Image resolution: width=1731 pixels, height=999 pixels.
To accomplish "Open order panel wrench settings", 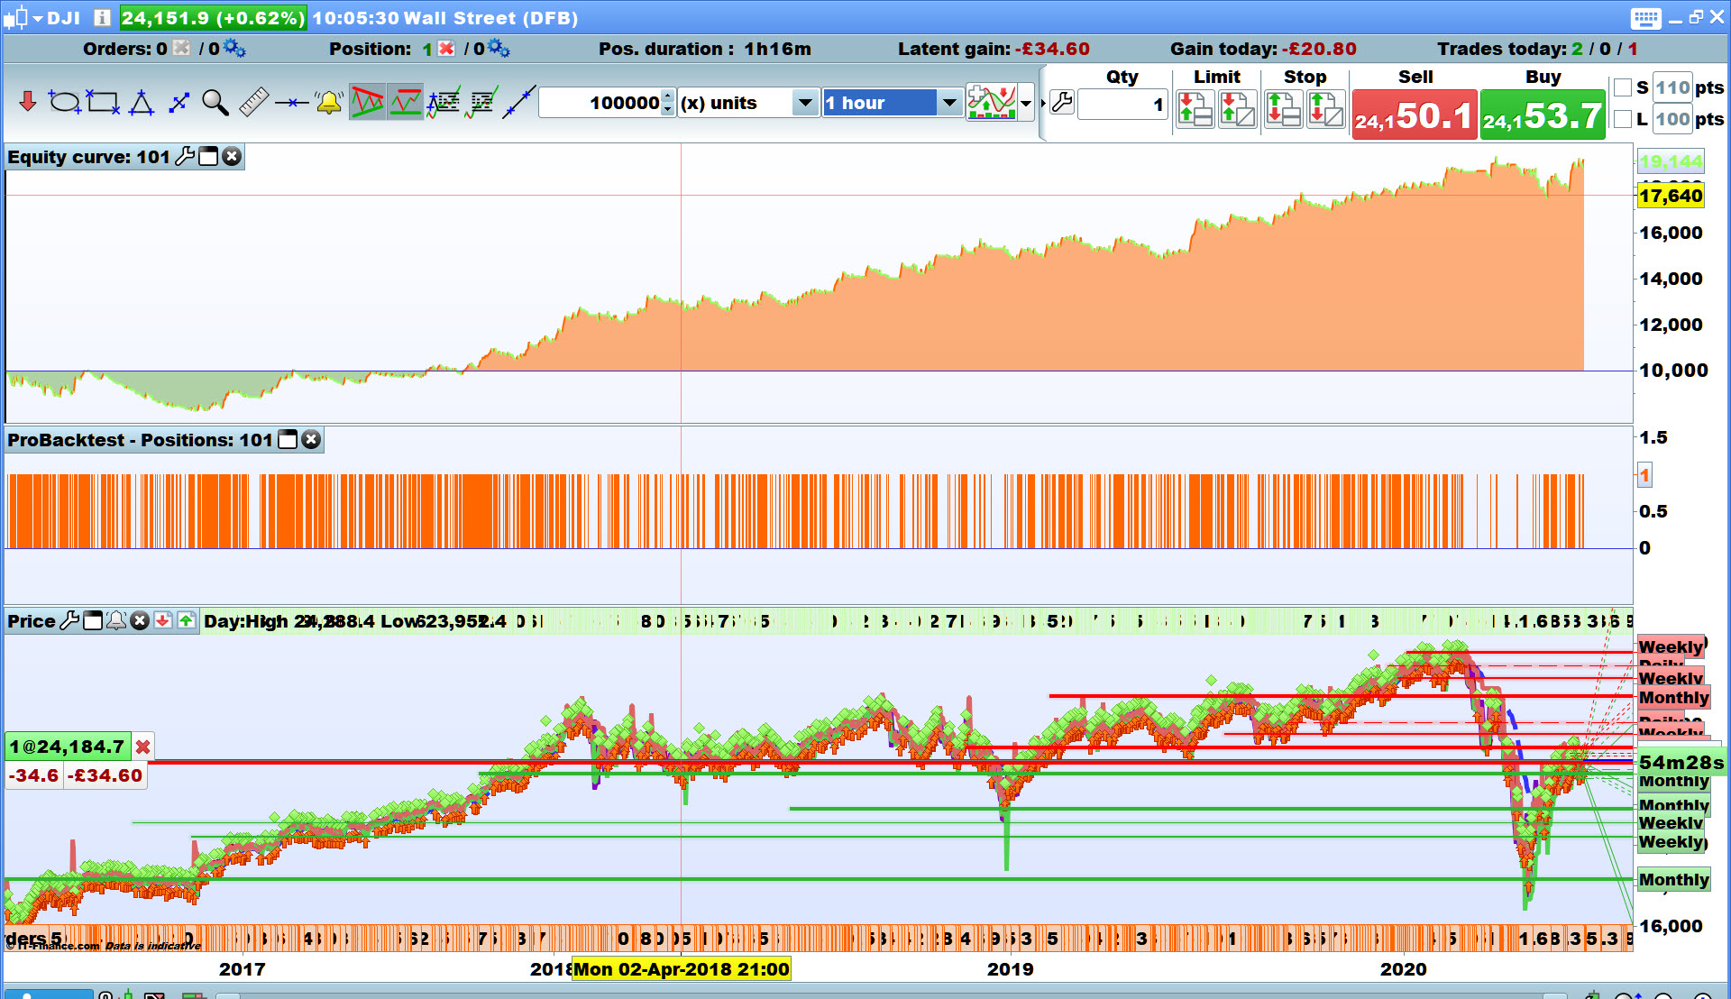I will [1062, 103].
